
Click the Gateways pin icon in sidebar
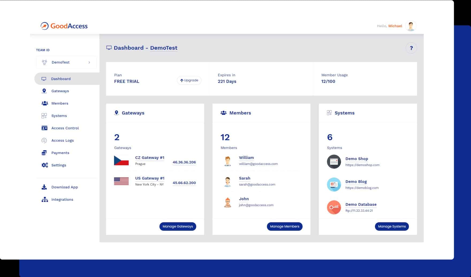tap(44, 91)
